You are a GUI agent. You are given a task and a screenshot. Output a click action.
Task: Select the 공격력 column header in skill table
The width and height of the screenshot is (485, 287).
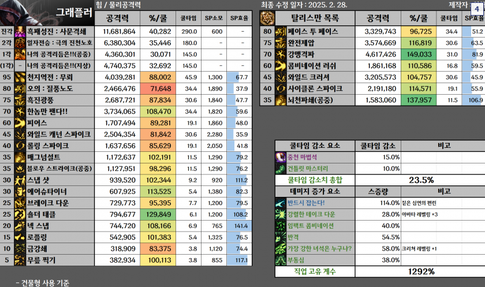click(x=118, y=18)
